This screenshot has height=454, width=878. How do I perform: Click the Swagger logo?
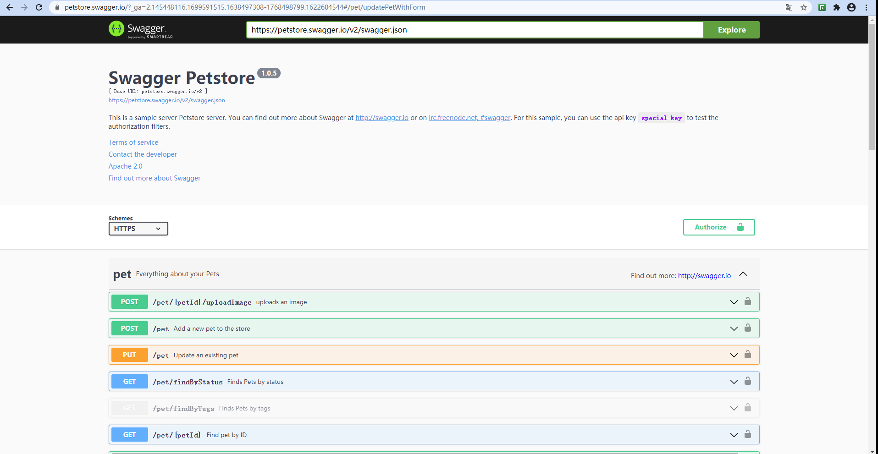coord(141,30)
